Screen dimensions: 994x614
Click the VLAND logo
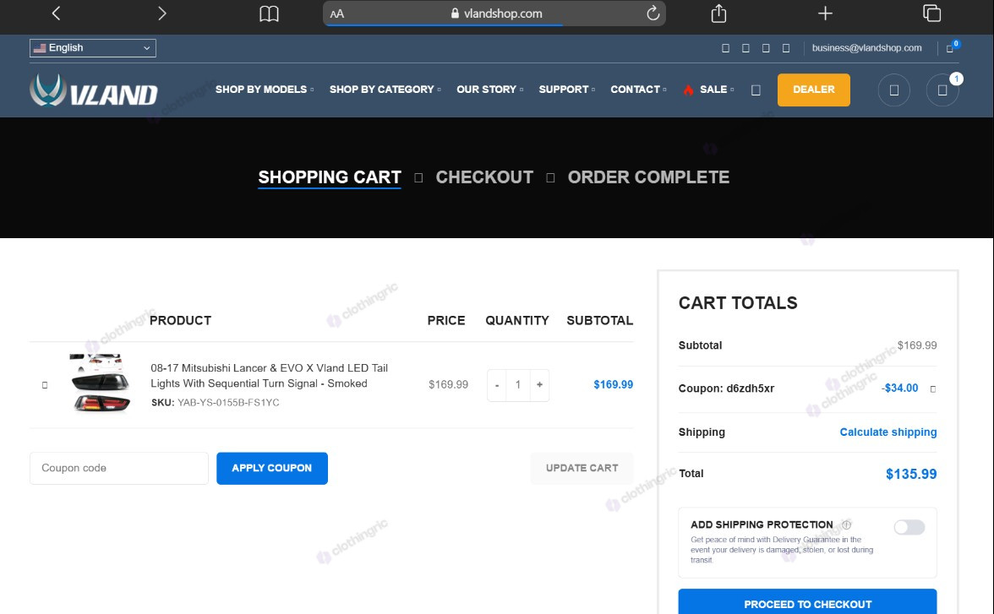click(94, 90)
